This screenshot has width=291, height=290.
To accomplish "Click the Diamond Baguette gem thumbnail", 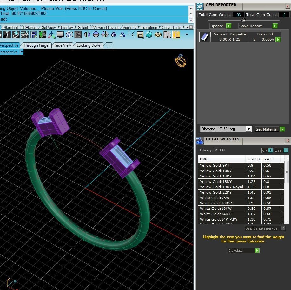I will coord(205,37).
